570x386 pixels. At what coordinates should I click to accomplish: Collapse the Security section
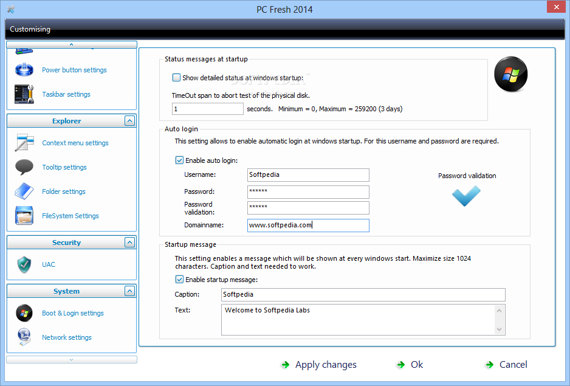130,243
